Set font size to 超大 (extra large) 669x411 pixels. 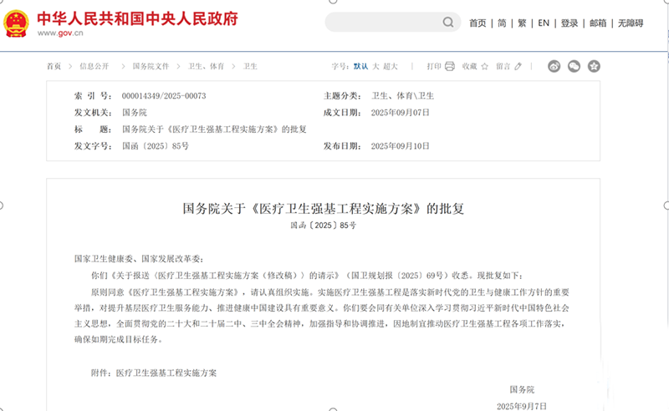click(x=391, y=66)
